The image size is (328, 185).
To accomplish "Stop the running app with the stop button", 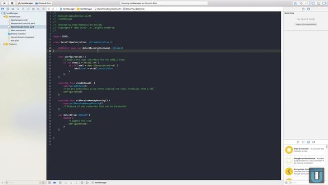I will click(12, 3).
